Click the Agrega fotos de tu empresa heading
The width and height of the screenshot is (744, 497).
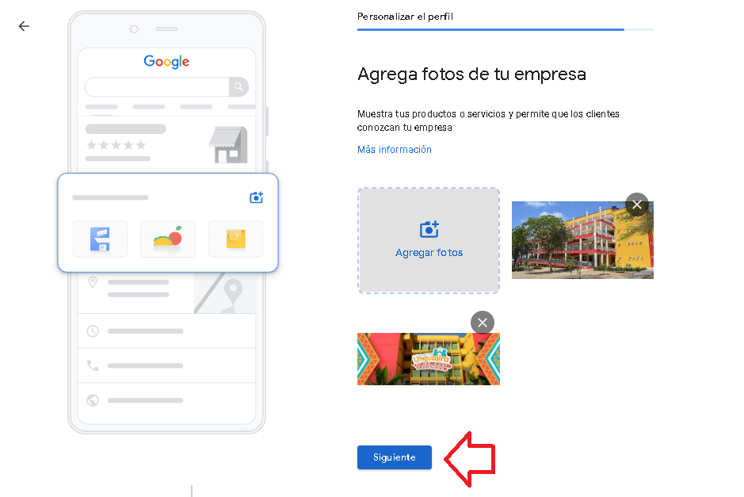point(471,74)
